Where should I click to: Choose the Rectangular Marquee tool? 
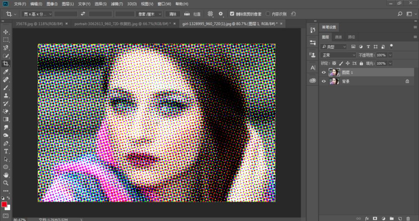coord(6,40)
